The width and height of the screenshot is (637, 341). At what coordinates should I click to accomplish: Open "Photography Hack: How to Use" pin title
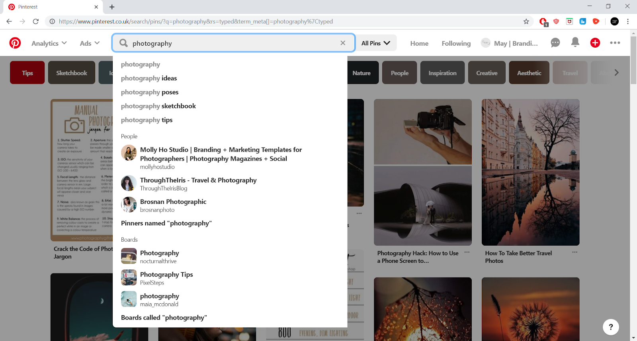418,257
